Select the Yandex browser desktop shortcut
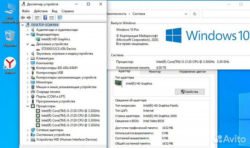The width and height of the screenshot is (250, 148). click(10, 65)
